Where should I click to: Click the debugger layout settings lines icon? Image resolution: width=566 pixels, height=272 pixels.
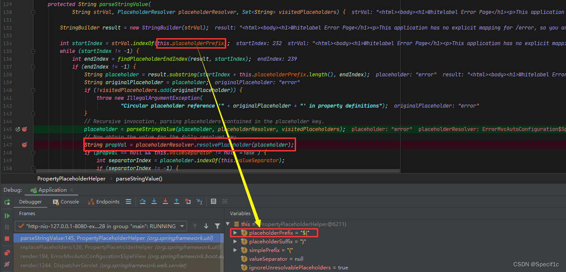[x=128, y=201]
